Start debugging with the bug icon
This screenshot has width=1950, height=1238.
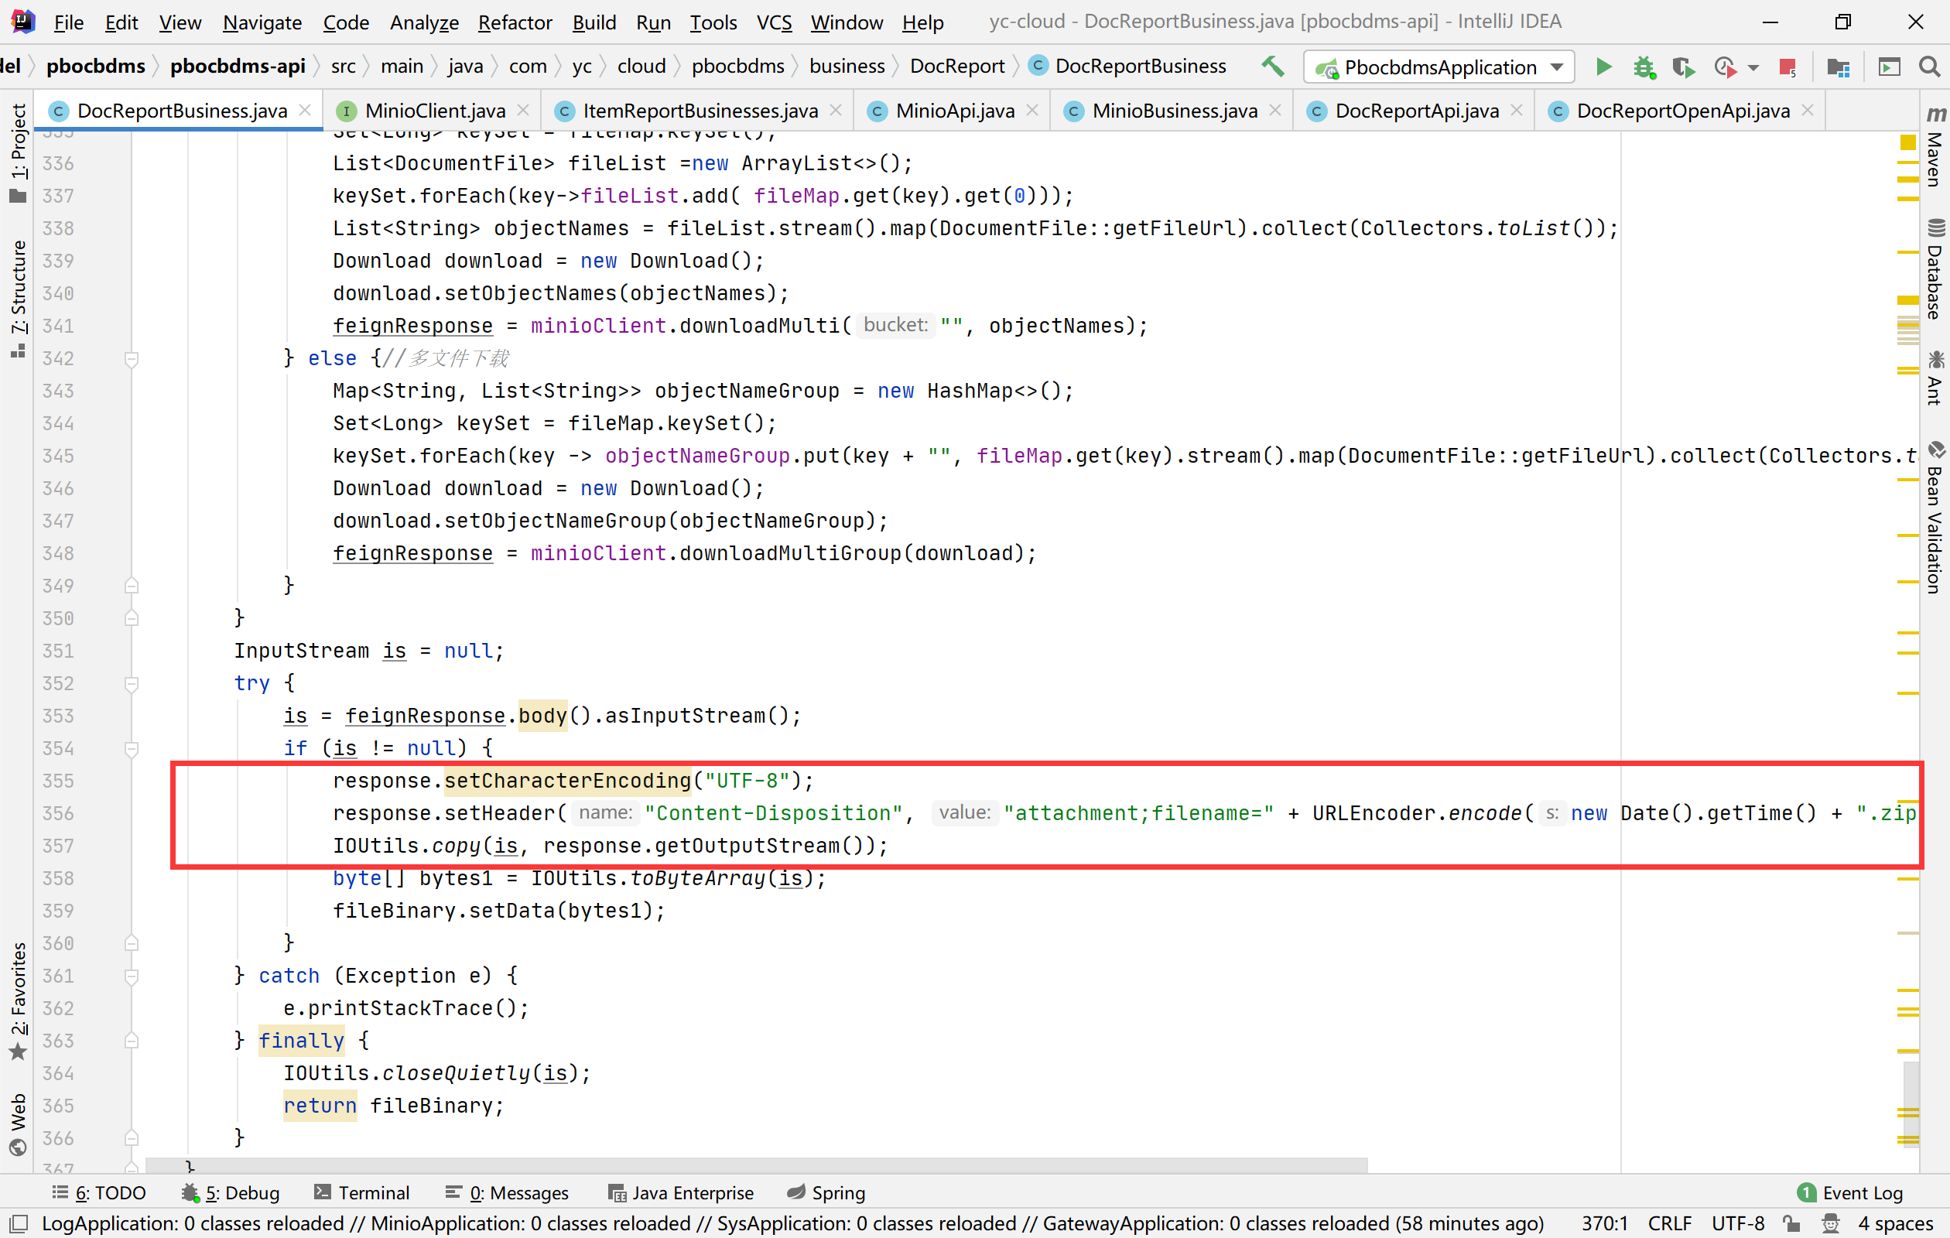pyautogui.click(x=1643, y=67)
